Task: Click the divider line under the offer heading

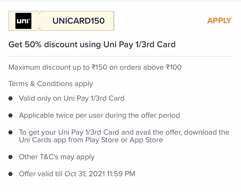Action: pyautogui.click(x=120, y=56)
